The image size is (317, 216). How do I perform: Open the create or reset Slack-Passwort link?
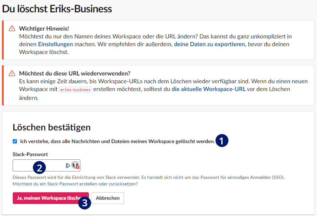click(75, 184)
